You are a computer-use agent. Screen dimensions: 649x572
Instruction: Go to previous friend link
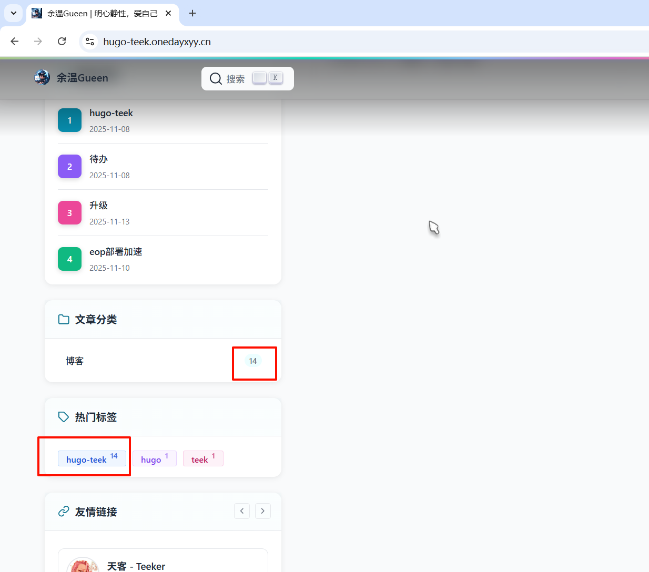tap(242, 511)
